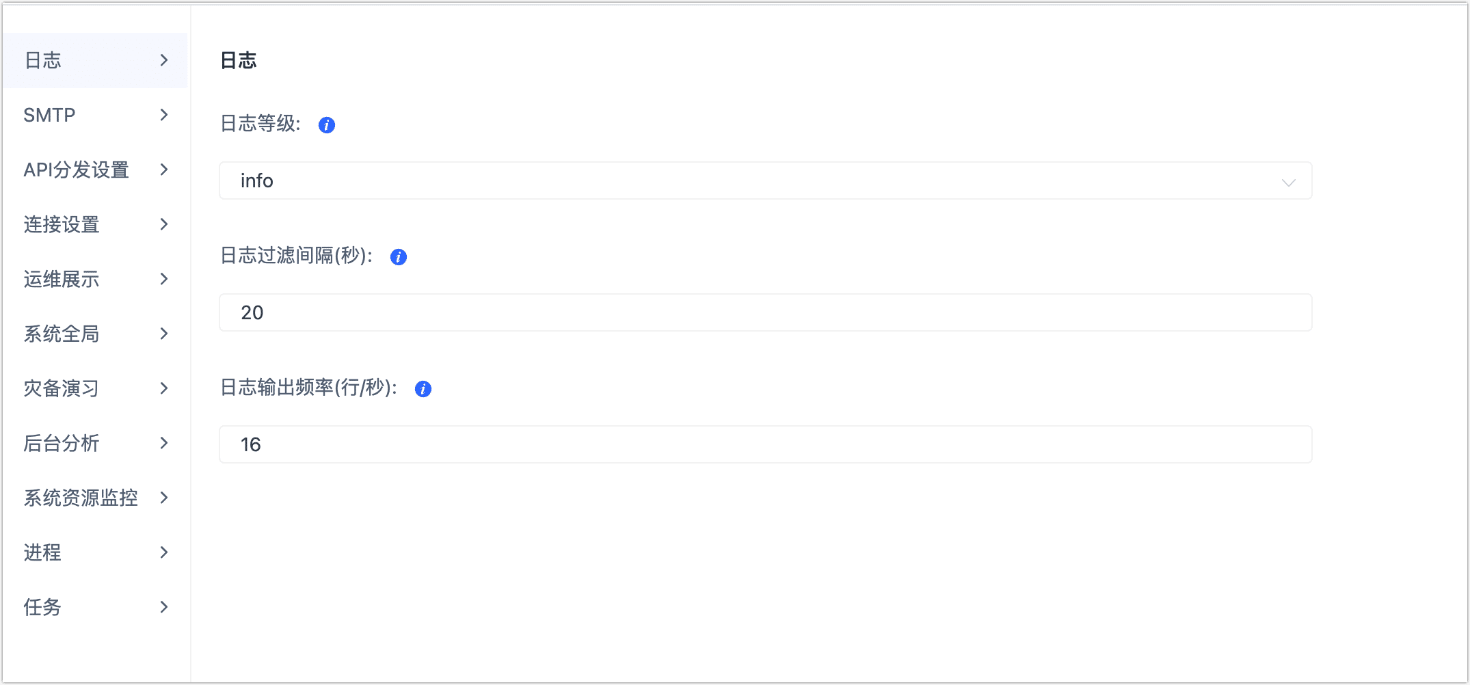Select 运维展示 from the sidebar

point(62,280)
